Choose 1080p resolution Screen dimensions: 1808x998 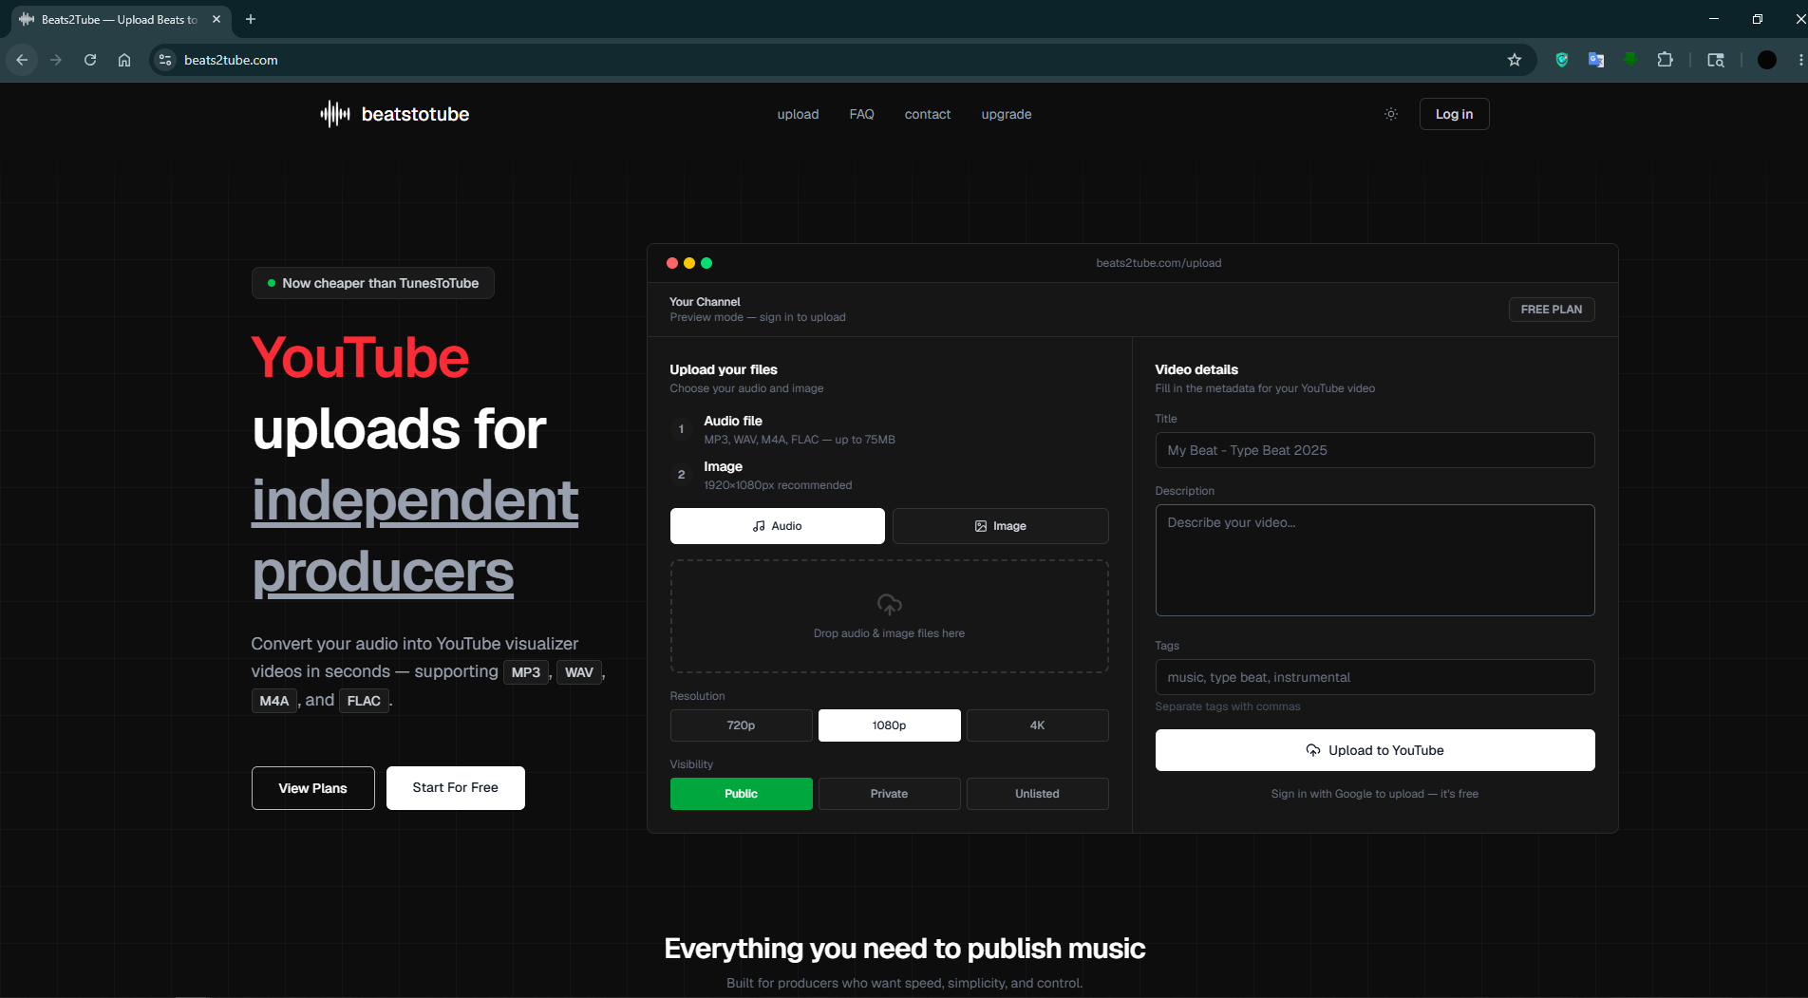tap(890, 725)
